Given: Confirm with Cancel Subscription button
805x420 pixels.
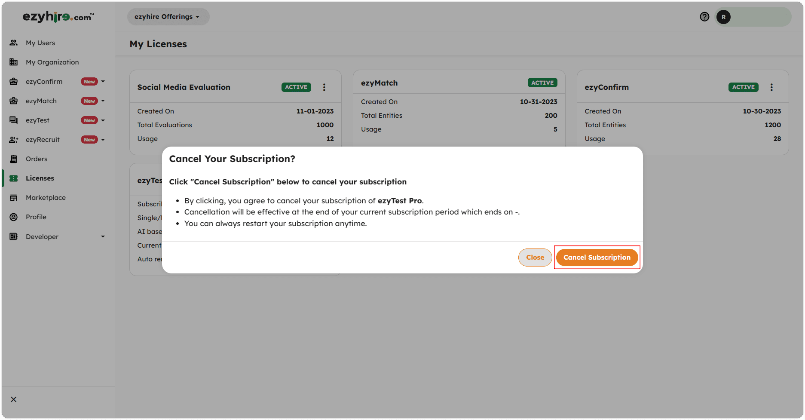Looking at the screenshot, I should [x=597, y=258].
